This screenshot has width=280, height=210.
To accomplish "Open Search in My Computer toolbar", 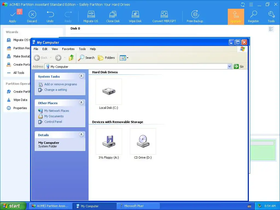I will pos(86,58).
